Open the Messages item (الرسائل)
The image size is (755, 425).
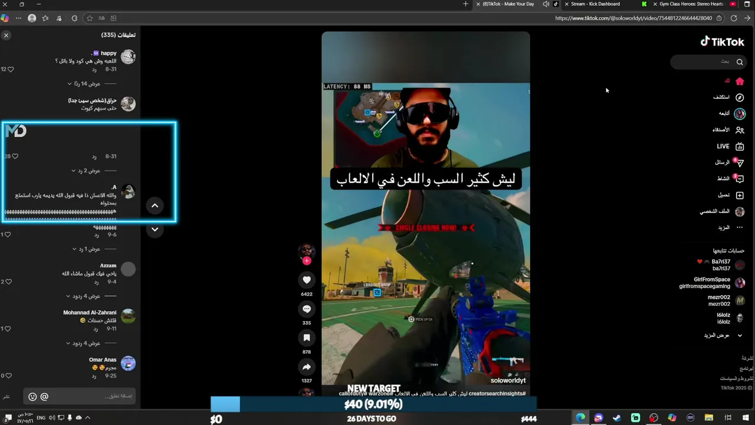[730, 162]
